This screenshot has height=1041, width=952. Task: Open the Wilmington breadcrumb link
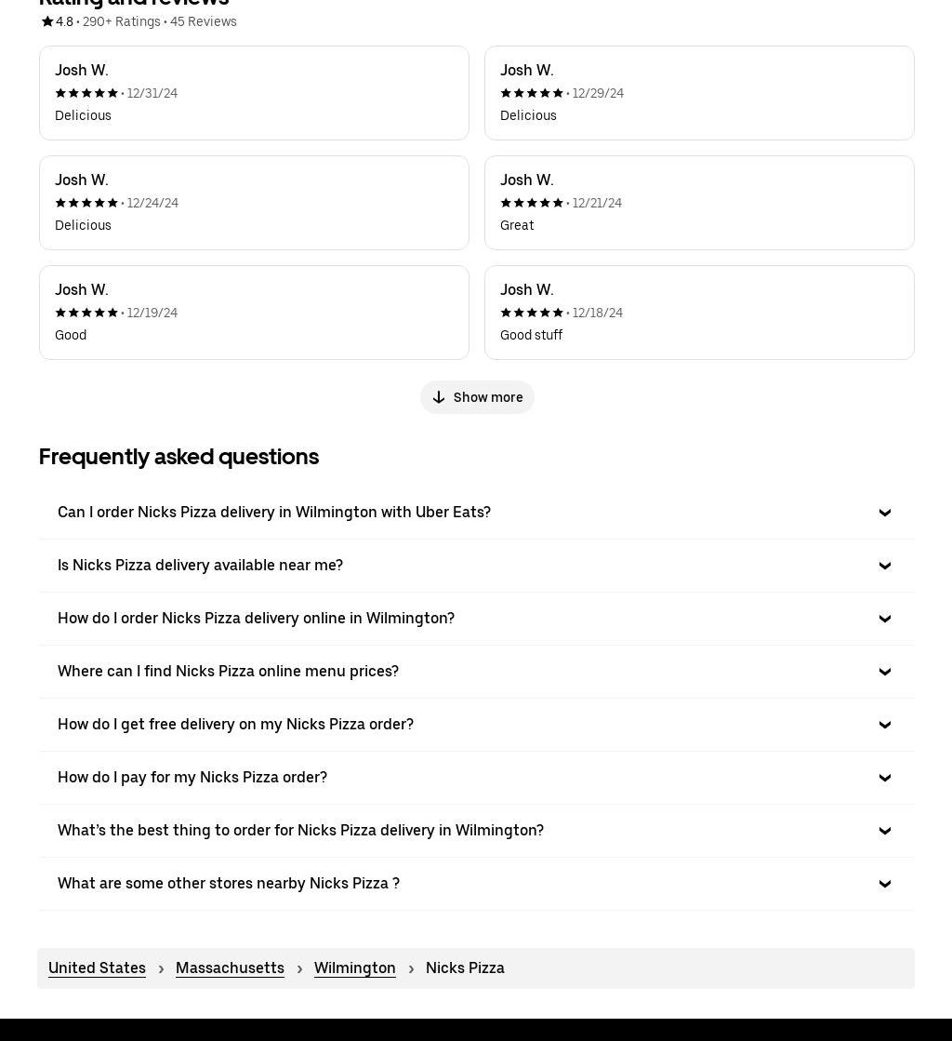[x=354, y=968]
